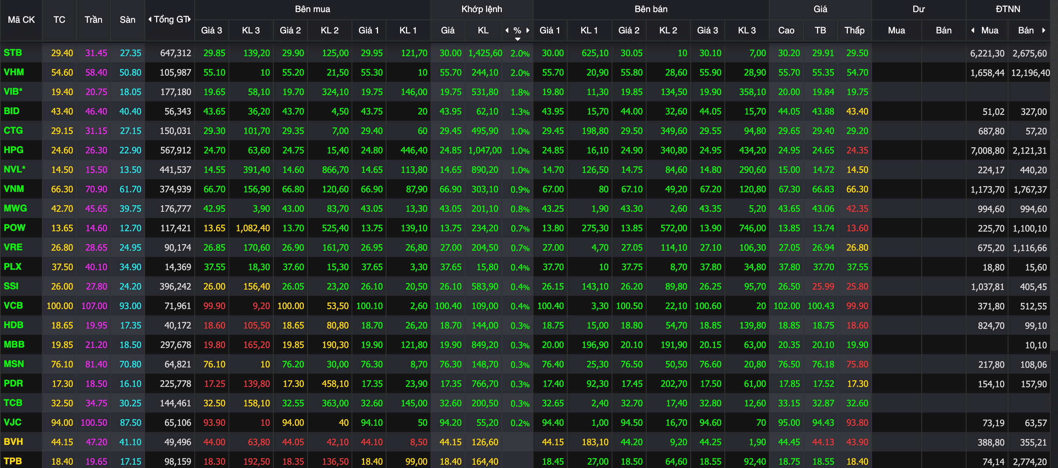Sort by the Sàn column header
The image size is (1058, 468).
tap(127, 20)
